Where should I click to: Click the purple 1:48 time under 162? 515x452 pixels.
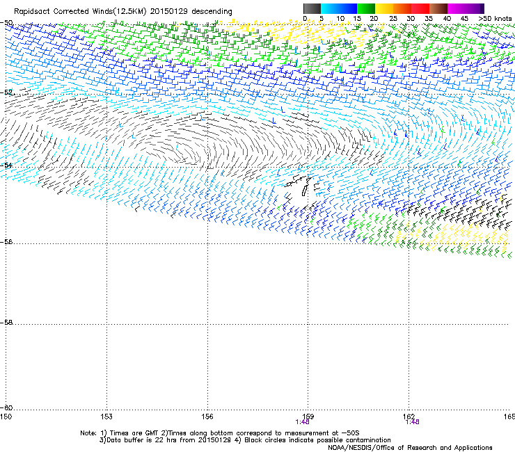coord(412,422)
